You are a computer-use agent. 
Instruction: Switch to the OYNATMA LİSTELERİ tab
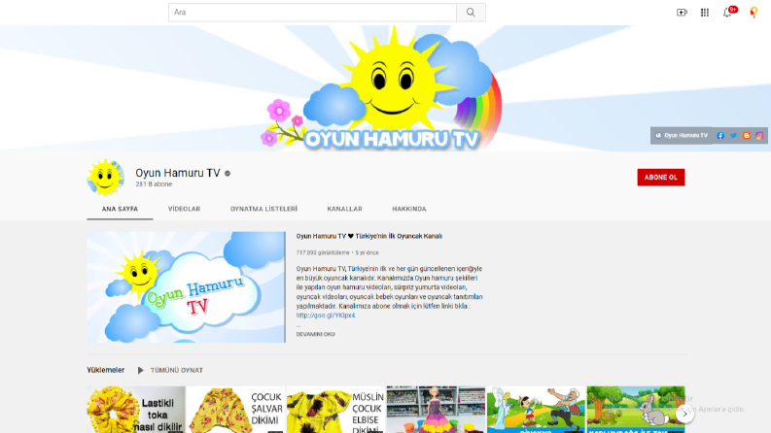(264, 209)
